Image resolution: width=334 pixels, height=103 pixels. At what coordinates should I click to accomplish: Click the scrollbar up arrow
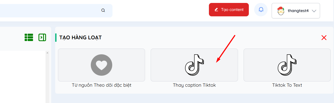(x=48, y=53)
